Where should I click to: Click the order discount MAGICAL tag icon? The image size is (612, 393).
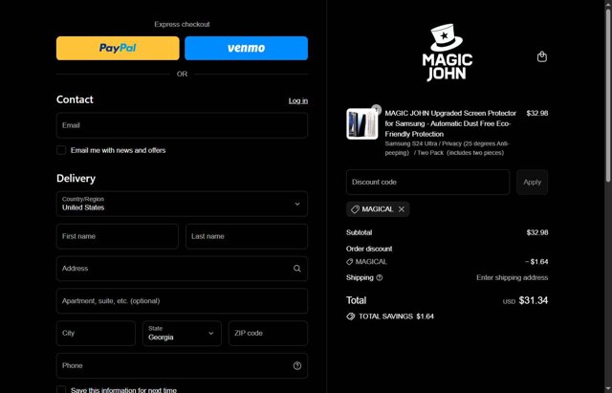point(349,262)
